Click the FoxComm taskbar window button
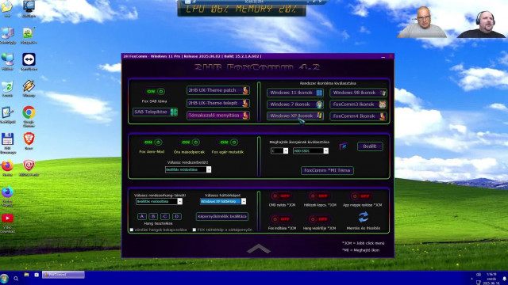 pos(63,275)
